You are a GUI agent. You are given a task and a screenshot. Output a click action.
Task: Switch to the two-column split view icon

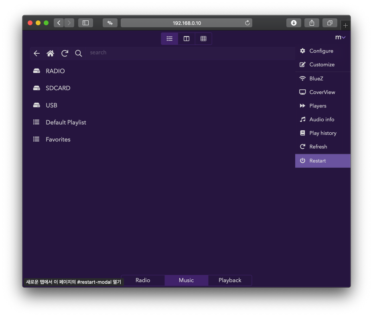(x=186, y=38)
